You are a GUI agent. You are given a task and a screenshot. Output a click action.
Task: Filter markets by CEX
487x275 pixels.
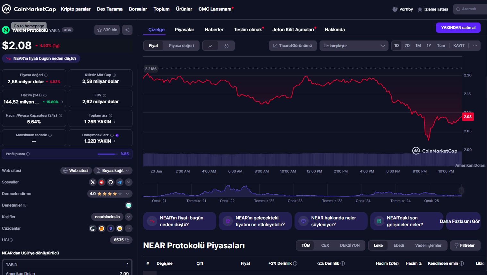pyautogui.click(x=325, y=245)
